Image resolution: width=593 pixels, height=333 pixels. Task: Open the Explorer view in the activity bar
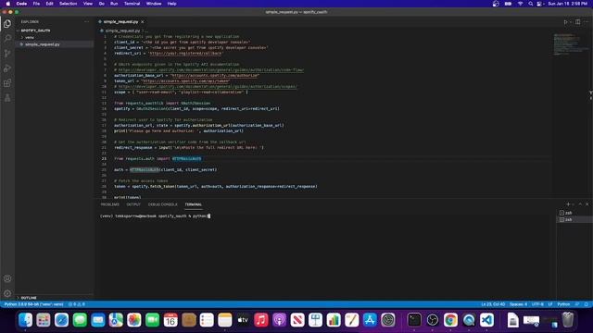(x=7, y=23)
